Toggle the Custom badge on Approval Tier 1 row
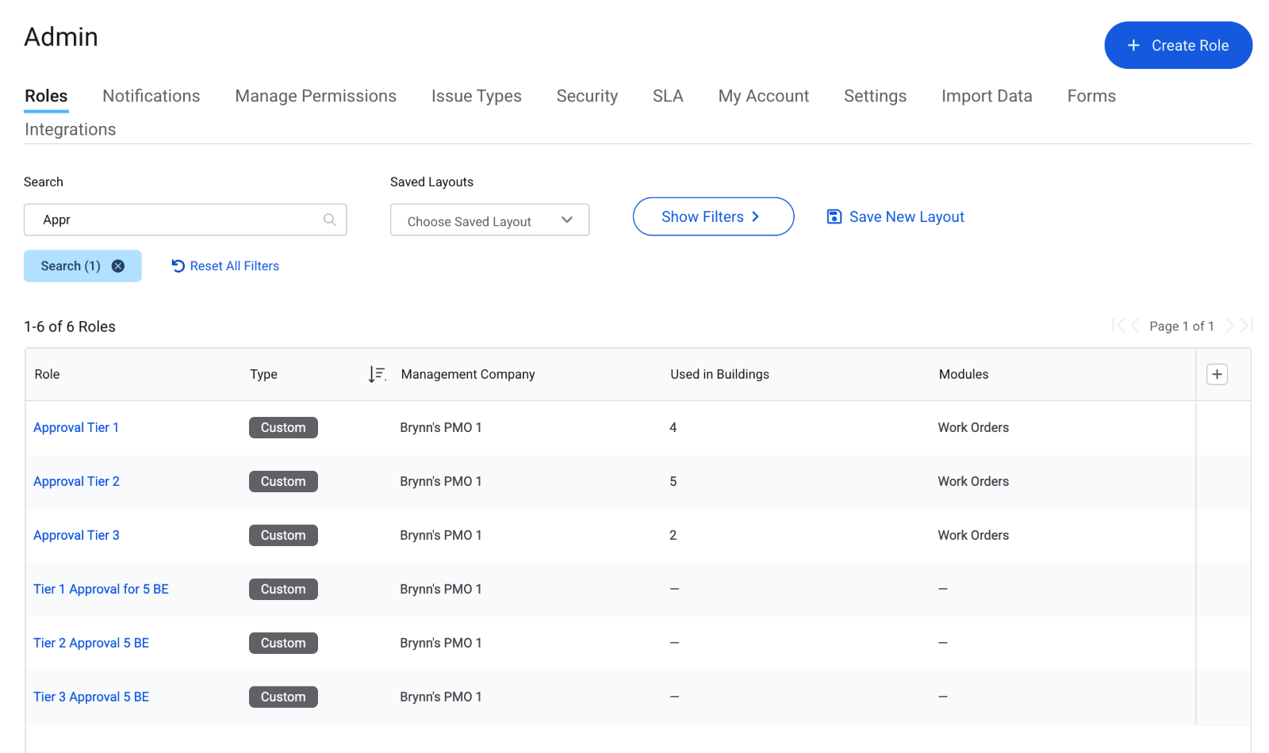This screenshot has width=1269, height=753. (283, 427)
